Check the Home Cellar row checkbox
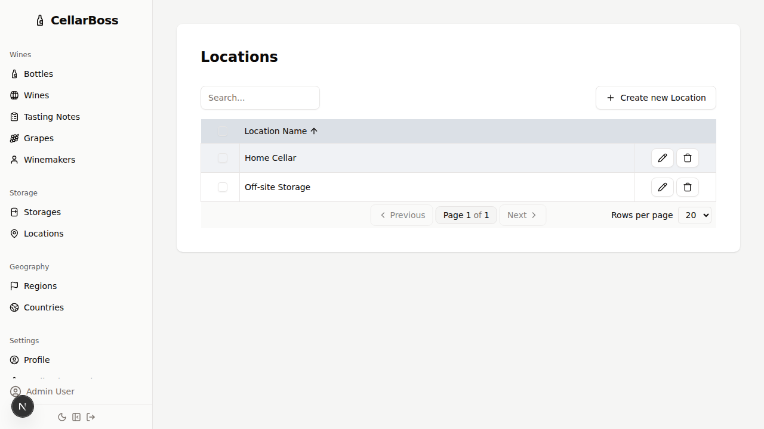Screen dimensions: 764x429 [223, 158]
